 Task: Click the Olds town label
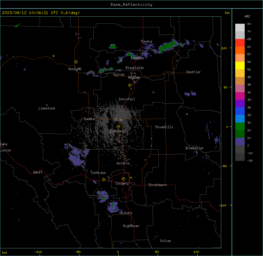click(x=118, y=120)
